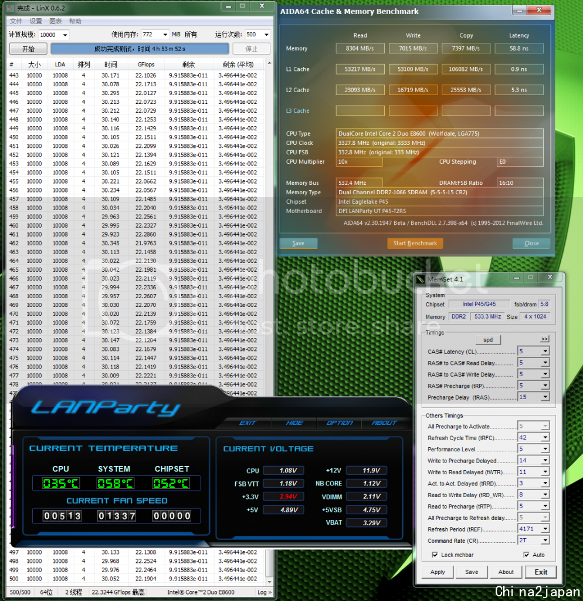Click the AIDA64 Close button

(531, 244)
